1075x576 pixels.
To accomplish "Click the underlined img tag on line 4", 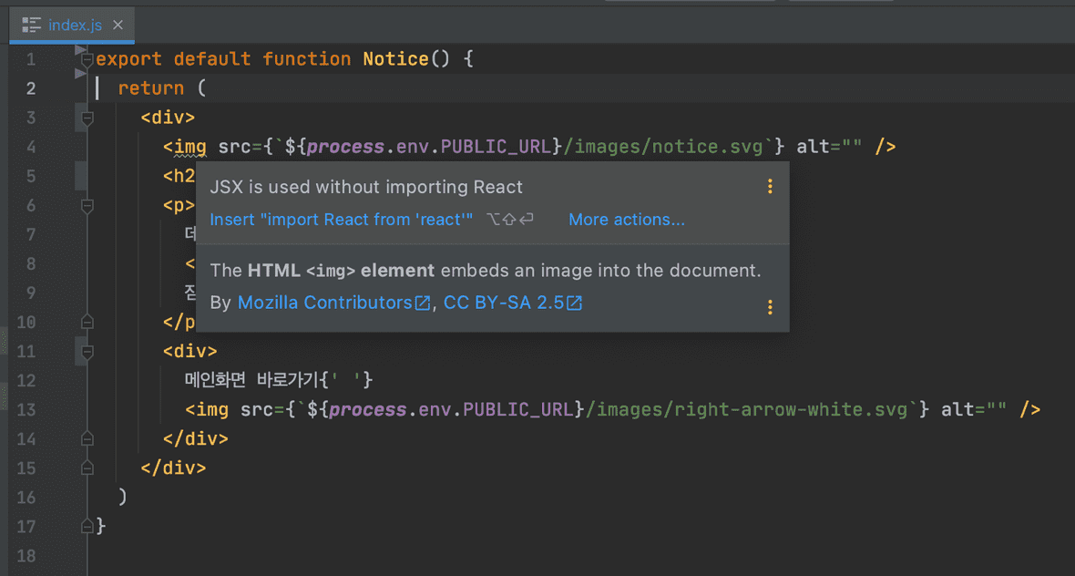I will pos(190,147).
